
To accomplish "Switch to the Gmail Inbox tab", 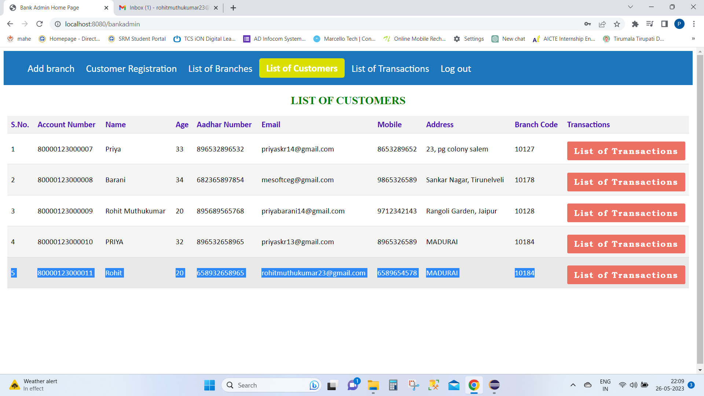I will pyautogui.click(x=165, y=7).
